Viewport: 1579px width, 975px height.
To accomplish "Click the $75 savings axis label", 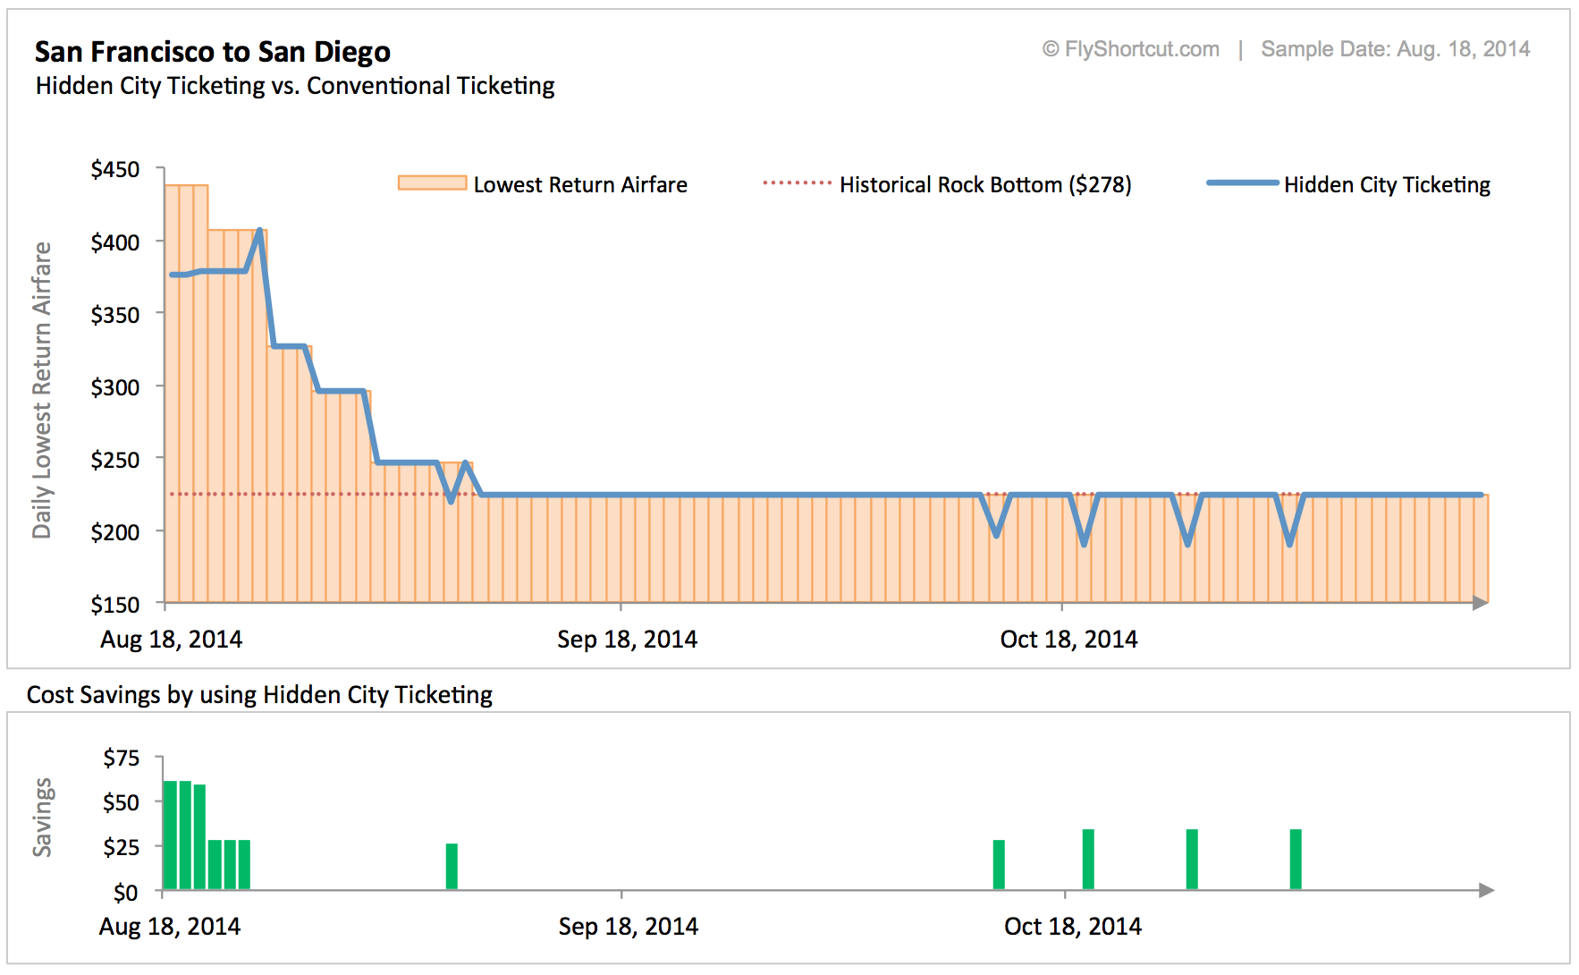I will [x=122, y=759].
